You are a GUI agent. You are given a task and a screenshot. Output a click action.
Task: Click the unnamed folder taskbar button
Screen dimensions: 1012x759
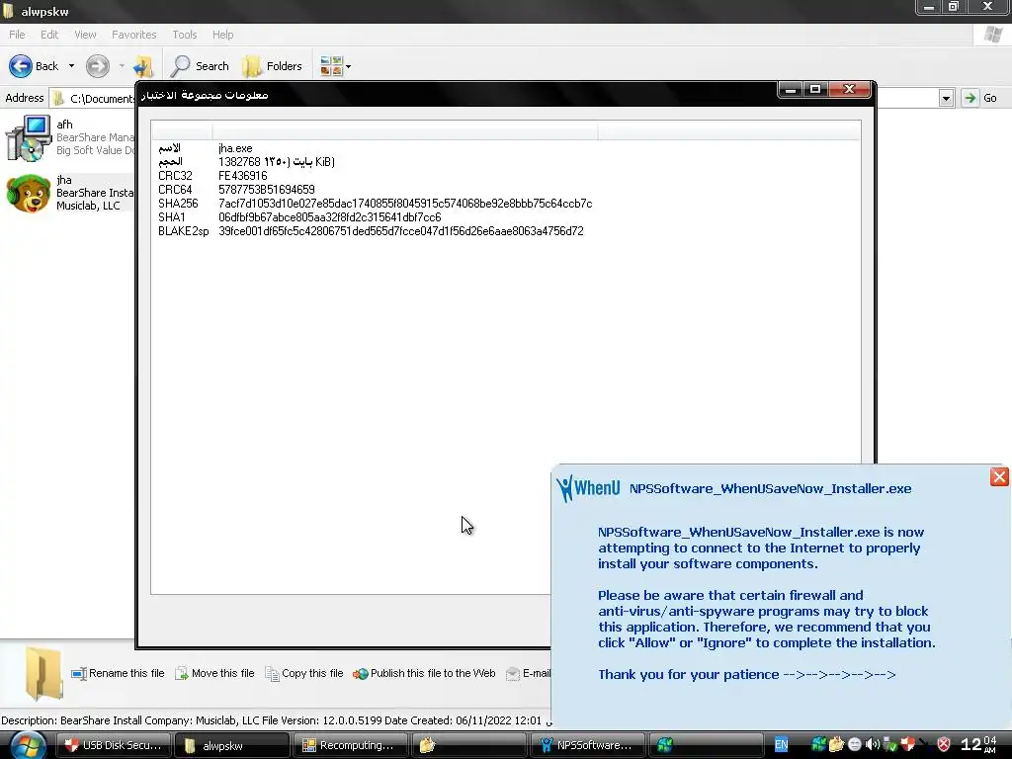(469, 745)
